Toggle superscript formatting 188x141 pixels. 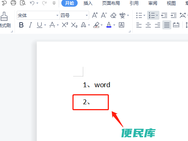(65, 25)
